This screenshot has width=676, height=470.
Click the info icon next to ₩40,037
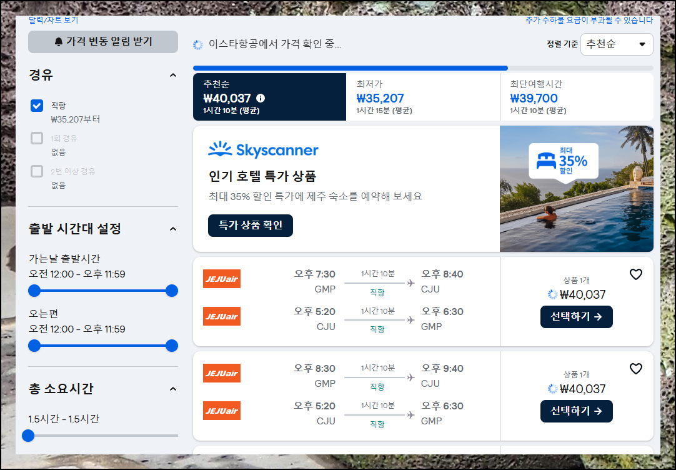pyautogui.click(x=261, y=98)
